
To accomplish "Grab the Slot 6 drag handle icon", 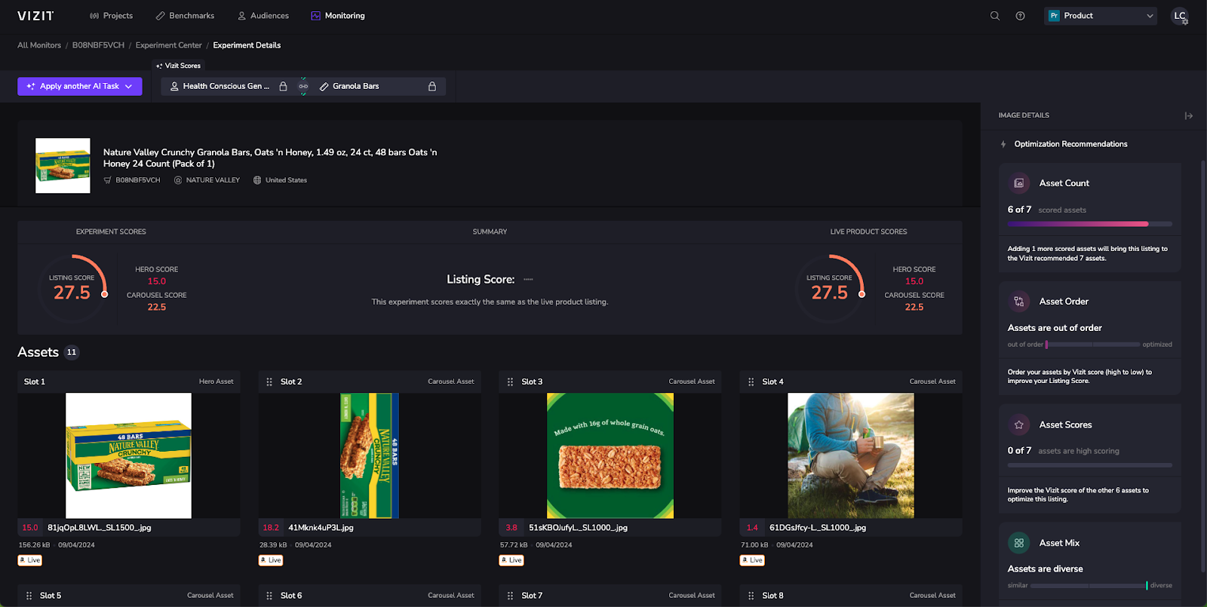I will [269, 596].
